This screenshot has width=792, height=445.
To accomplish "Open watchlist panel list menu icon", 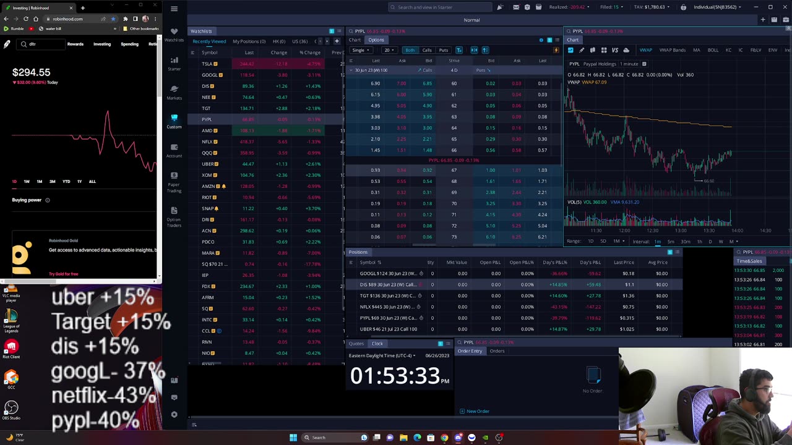I will (338, 31).
